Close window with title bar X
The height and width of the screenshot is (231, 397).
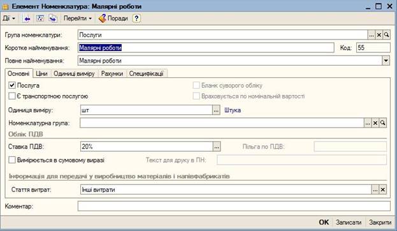click(x=389, y=6)
